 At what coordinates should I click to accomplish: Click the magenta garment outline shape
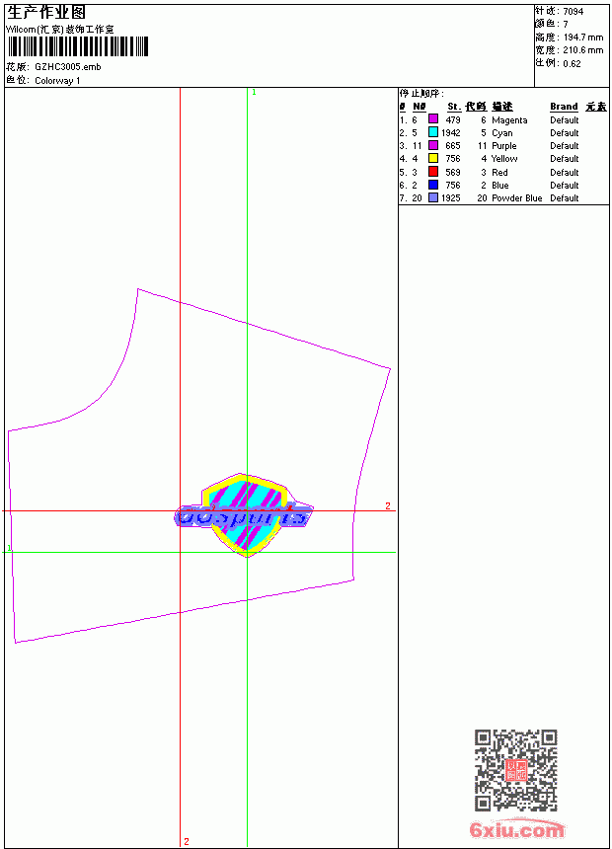tap(198, 466)
